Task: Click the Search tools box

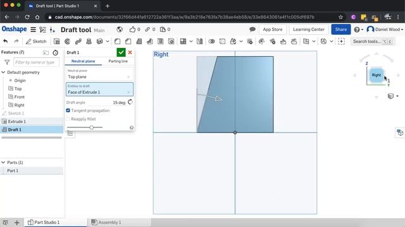Action: point(373,41)
